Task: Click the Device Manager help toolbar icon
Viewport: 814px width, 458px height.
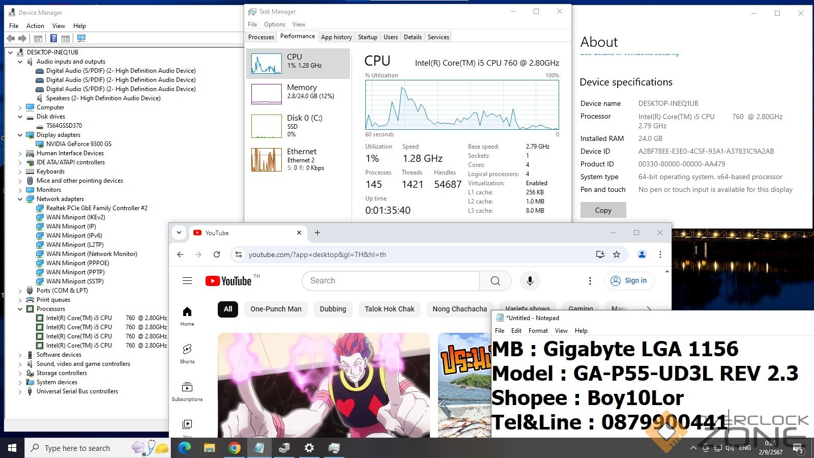Action: [x=53, y=38]
